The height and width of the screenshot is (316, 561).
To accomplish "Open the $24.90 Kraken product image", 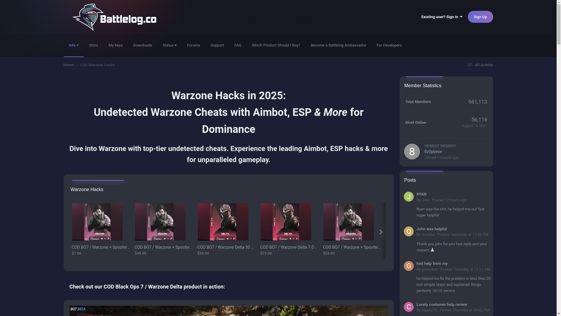I will point(349,222).
